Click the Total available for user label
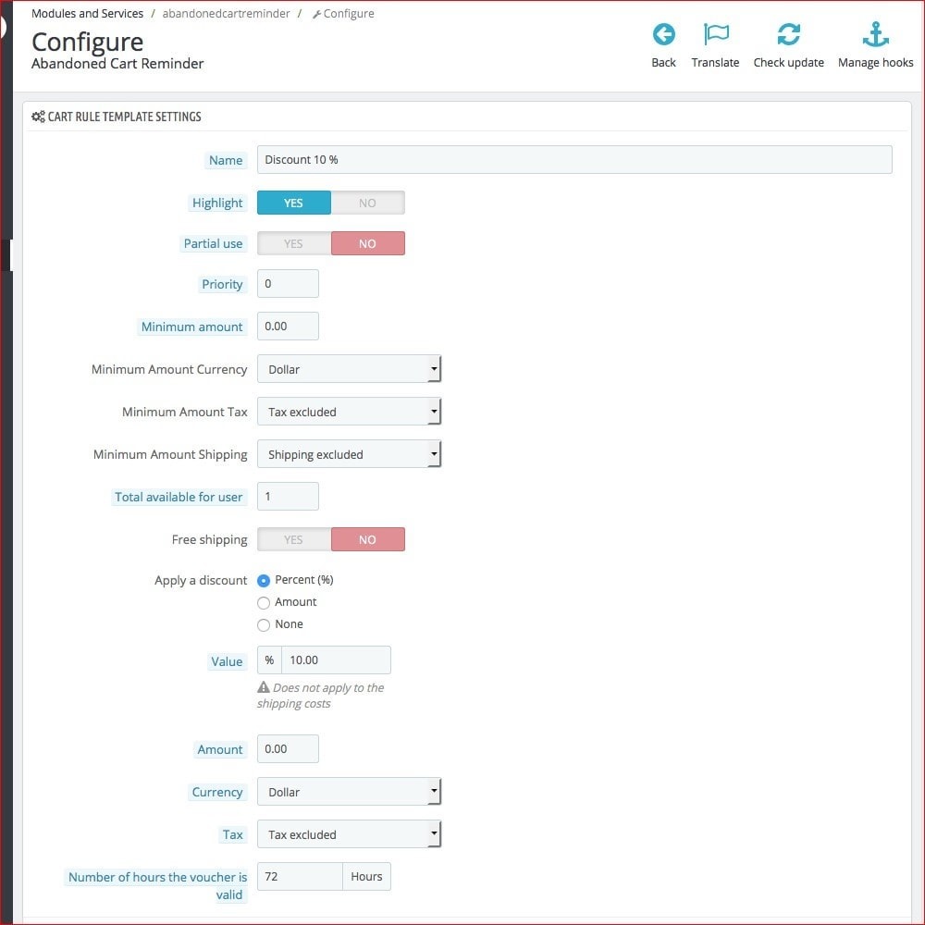This screenshot has height=925, width=925. (x=179, y=498)
